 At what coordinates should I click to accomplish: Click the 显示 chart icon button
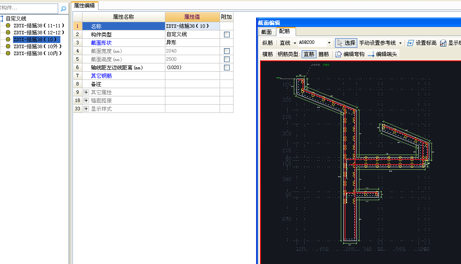point(443,43)
